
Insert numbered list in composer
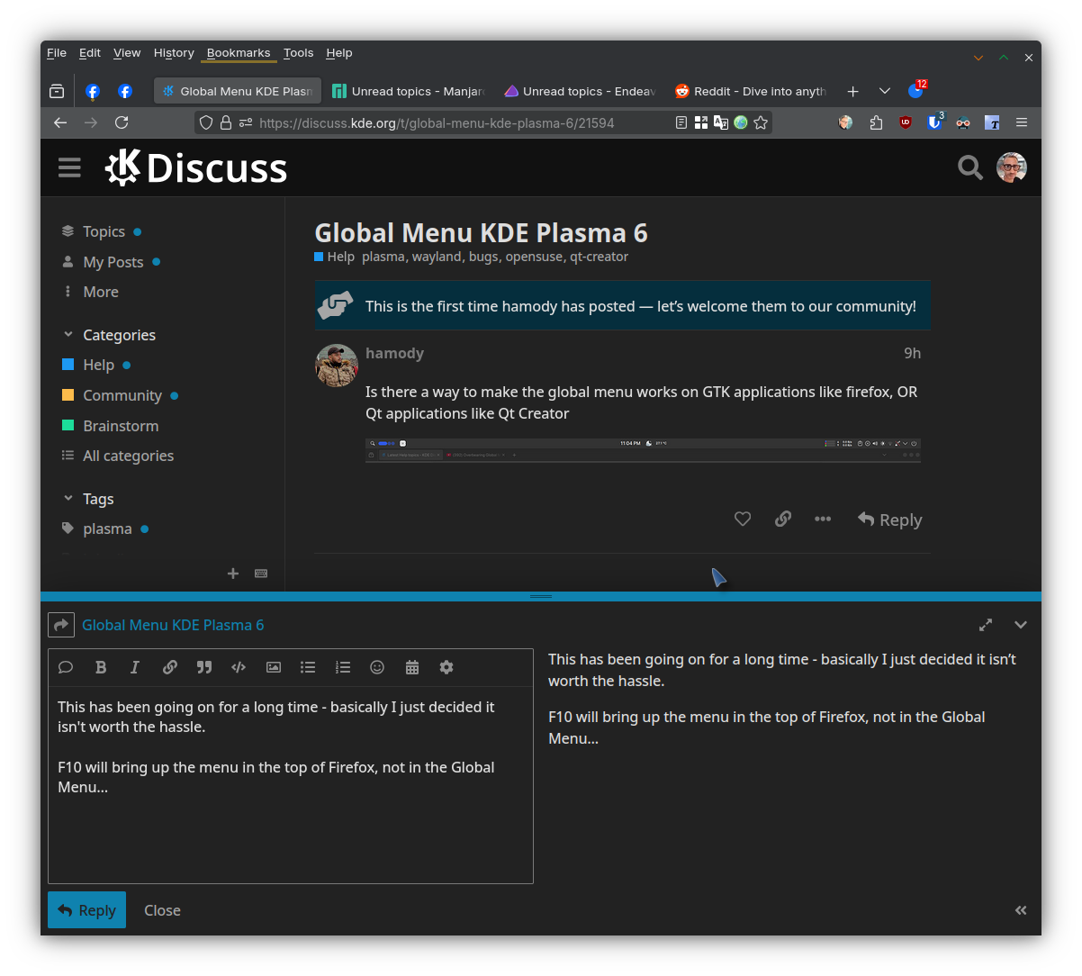click(x=343, y=667)
